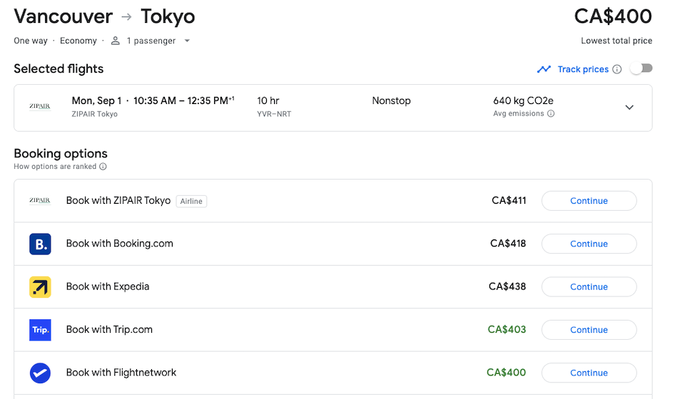Click the ZIPAIR logo in booking options
685x399 pixels.
40,201
